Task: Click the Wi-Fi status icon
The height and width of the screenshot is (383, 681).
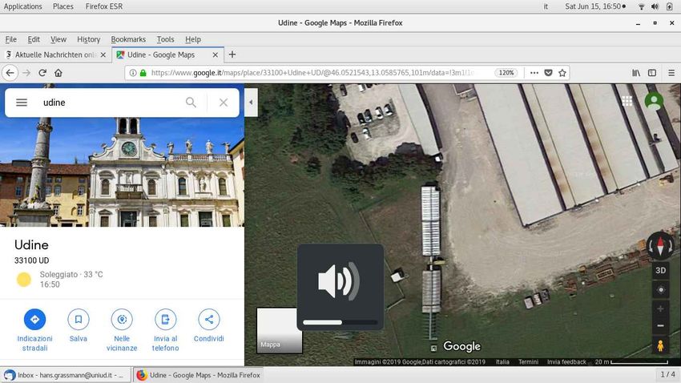Action: 641,6
